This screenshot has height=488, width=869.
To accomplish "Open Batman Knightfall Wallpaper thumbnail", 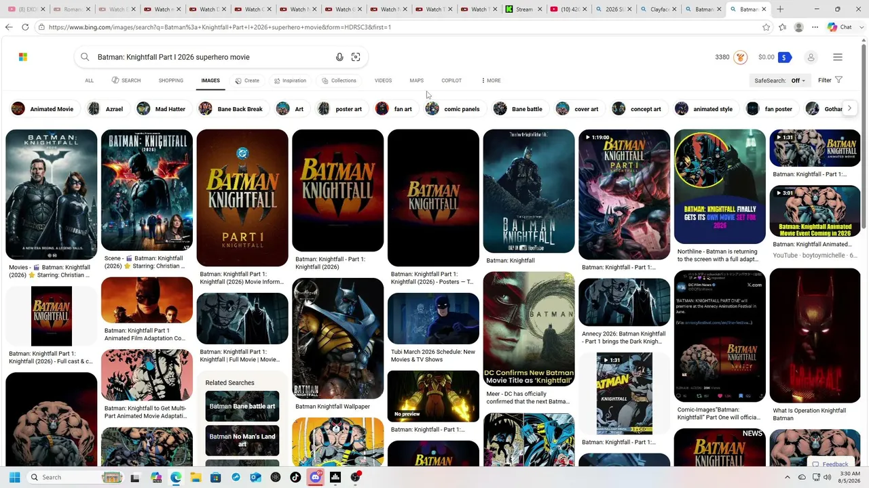I will (337, 338).
